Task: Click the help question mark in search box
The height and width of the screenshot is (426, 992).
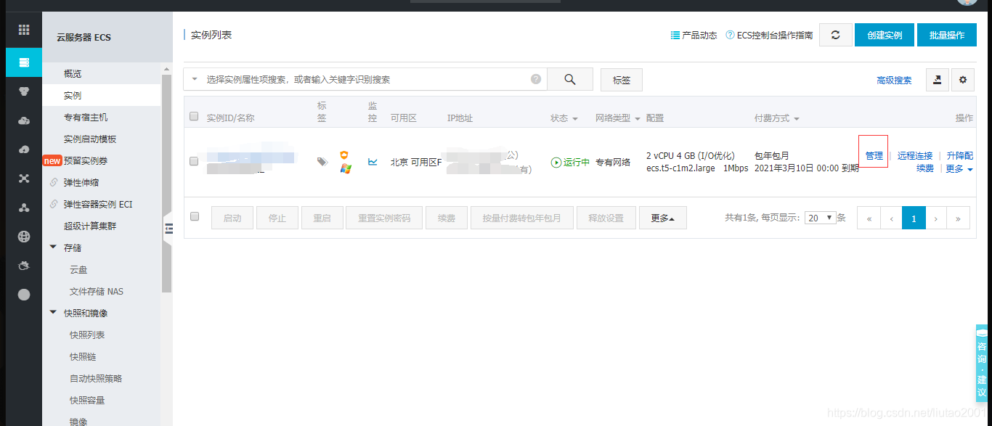Action: click(x=536, y=79)
